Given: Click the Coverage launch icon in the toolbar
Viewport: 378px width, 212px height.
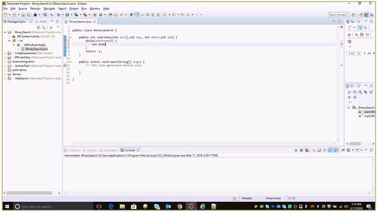Looking at the screenshot, I should tap(76, 15).
